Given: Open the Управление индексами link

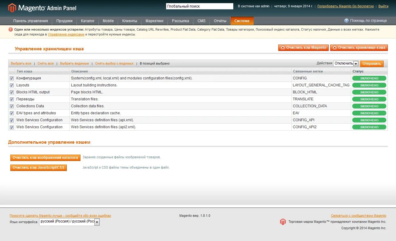Looking at the screenshot, I should [x=66, y=35].
